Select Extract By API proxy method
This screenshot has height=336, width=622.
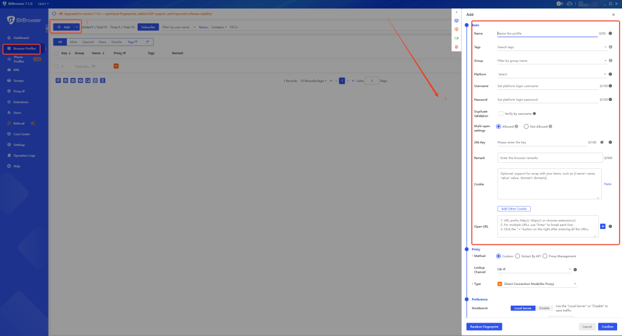[517, 256]
